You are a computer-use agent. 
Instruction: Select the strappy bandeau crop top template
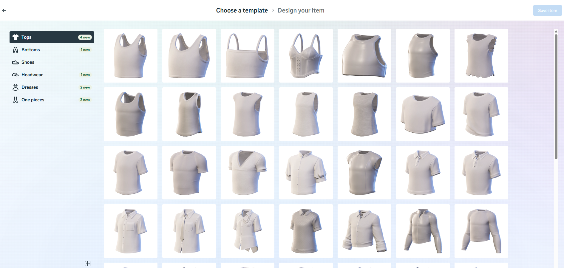click(247, 56)
